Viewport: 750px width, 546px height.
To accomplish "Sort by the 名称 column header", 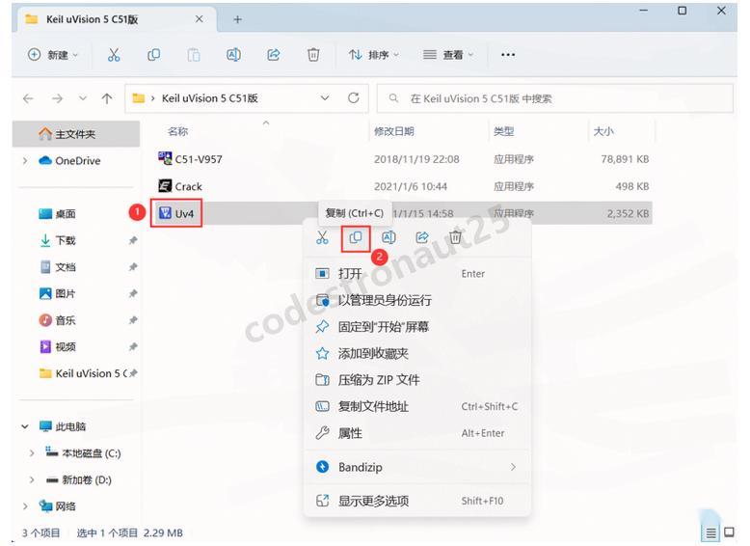I will [x=178, y=131].
